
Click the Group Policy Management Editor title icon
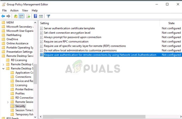coord(4,4)
